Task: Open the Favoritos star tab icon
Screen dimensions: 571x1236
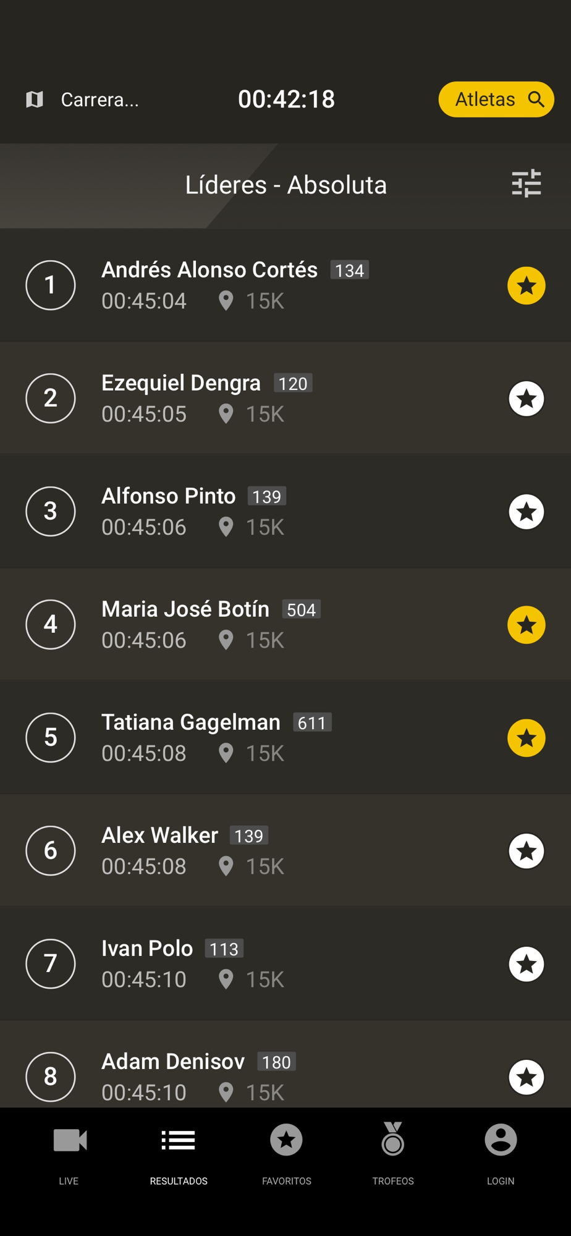Action: click(286, 1140)
